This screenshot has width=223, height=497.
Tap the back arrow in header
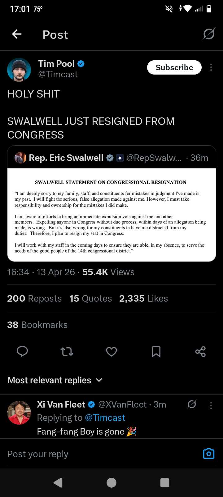pos(17,34)
